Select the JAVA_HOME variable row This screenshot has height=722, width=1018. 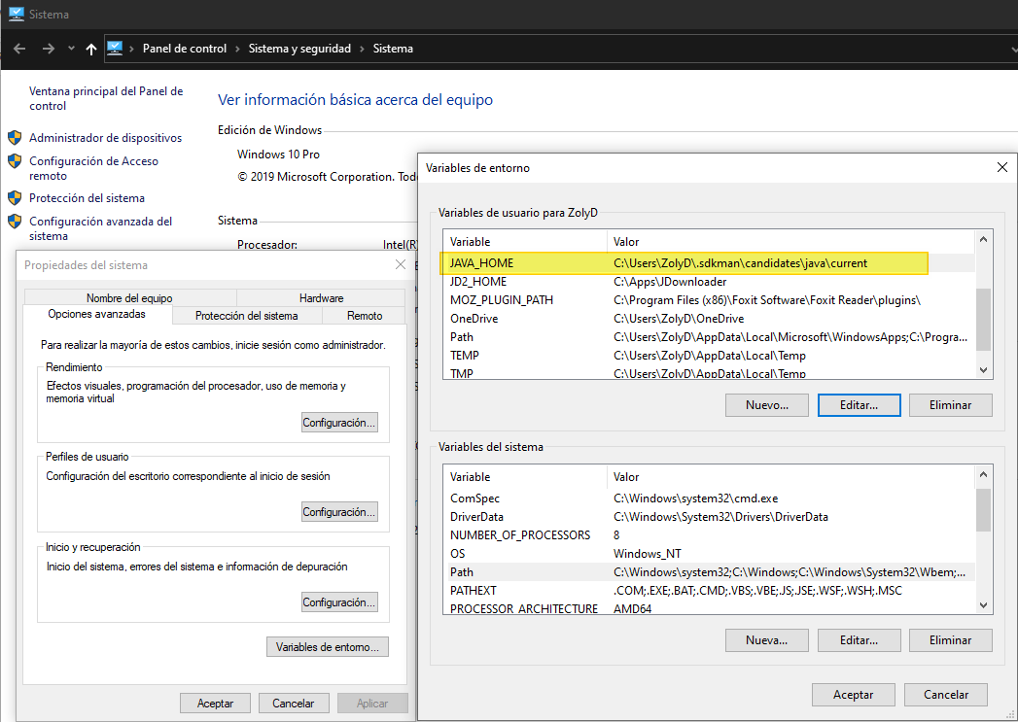pyautogui.click(x=681, y=262)
